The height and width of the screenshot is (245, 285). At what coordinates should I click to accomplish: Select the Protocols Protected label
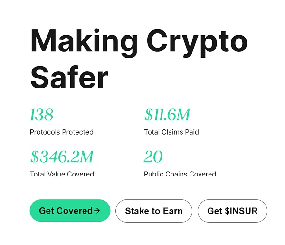62,132
